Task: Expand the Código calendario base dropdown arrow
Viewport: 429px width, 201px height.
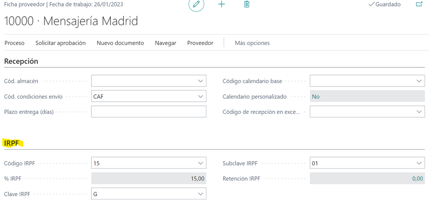Action: pyautogui.click(x=419, y=81)
